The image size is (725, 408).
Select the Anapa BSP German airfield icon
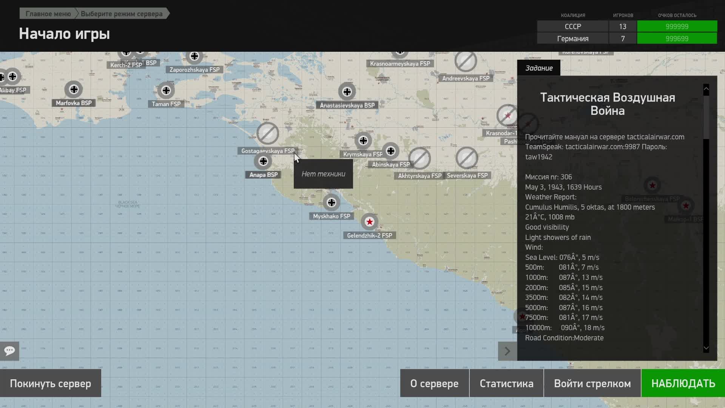[x=263, y=161]
